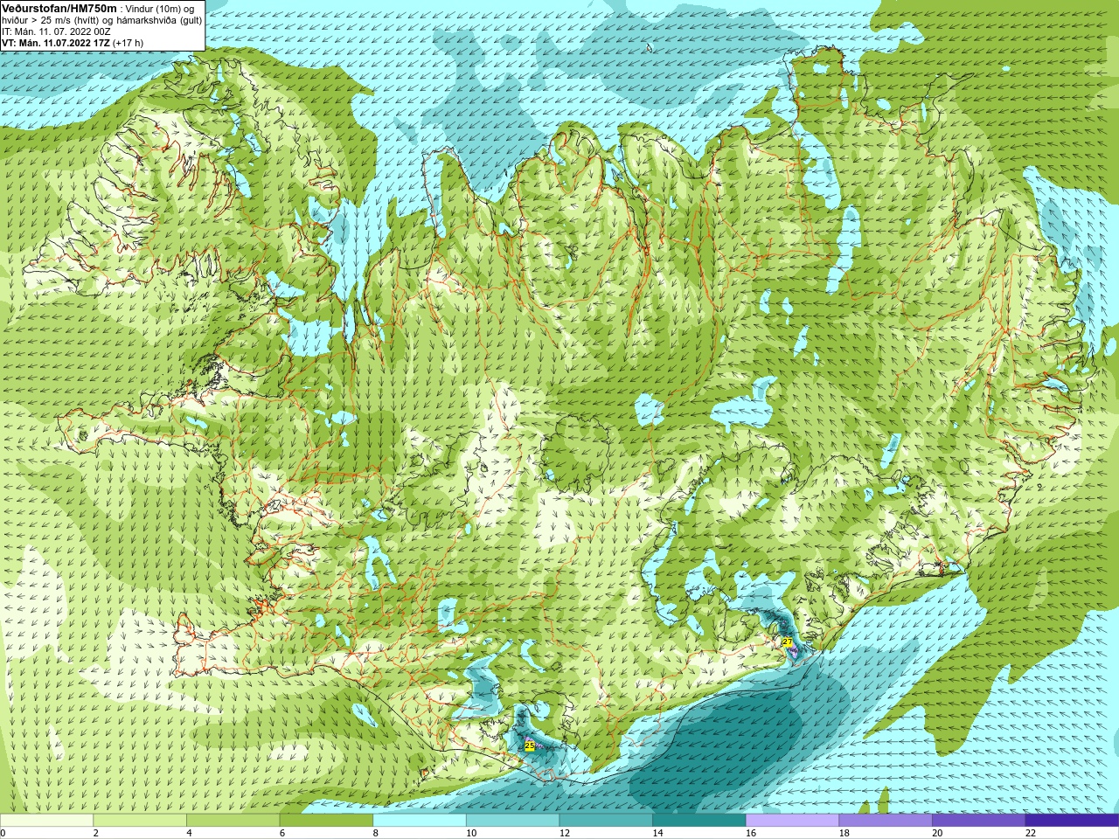This screenshot has height=839, width=1119.
Task: Click the yellow gust marker labeled 27
Action: (787, 641)
